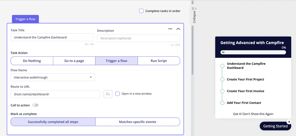Choose Go to a page task action

click(74, 61)
